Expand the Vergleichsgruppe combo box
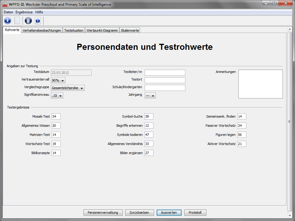295x221 pixels. pos(68,88)
